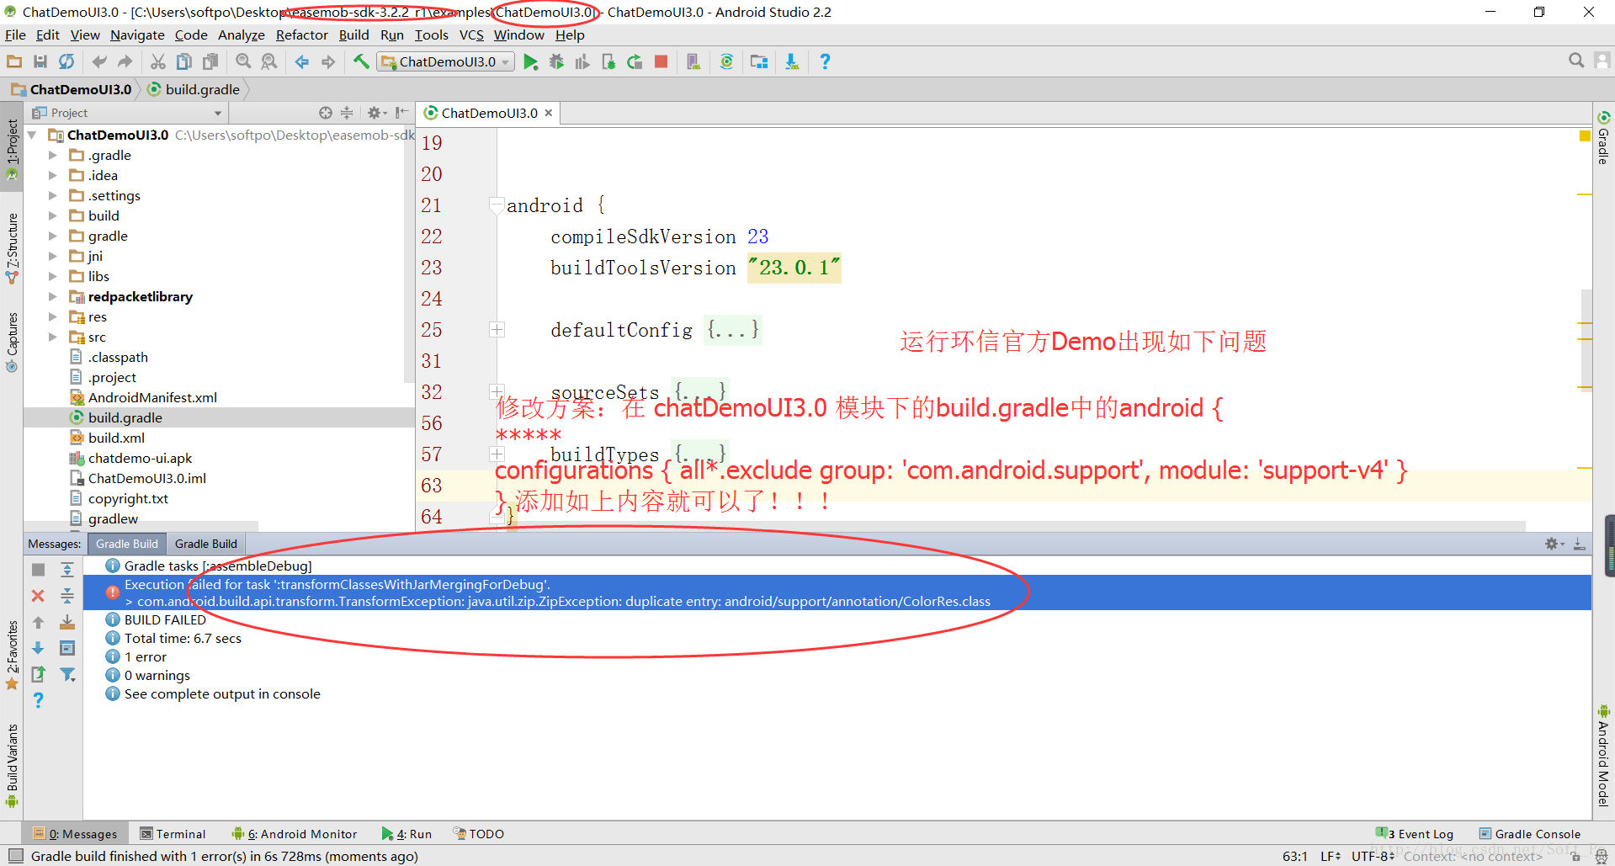The image size is (1615, 866).
Task: Expand folded defaultConfig block in editor
Action: tap(497, 329)
